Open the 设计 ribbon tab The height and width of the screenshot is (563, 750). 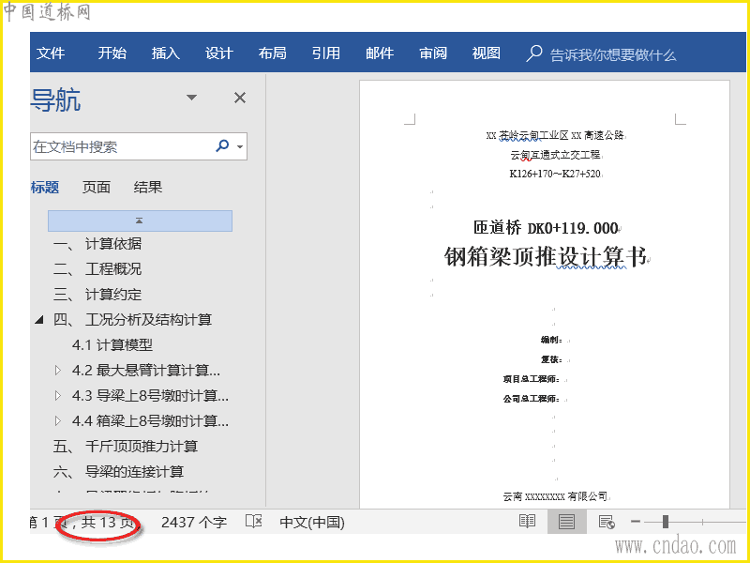point(219,53)
